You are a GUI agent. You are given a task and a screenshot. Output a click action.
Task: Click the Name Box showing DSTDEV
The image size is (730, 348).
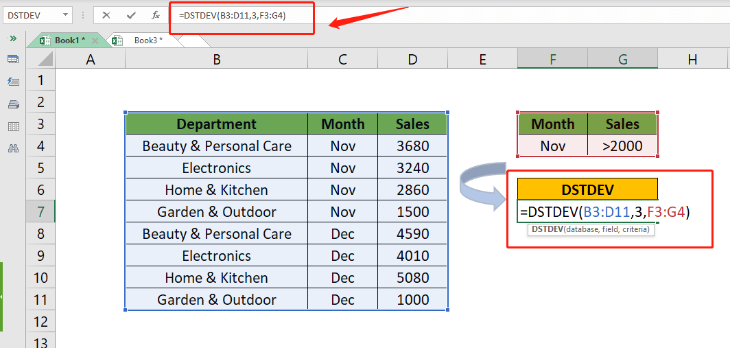click(31, 15)
